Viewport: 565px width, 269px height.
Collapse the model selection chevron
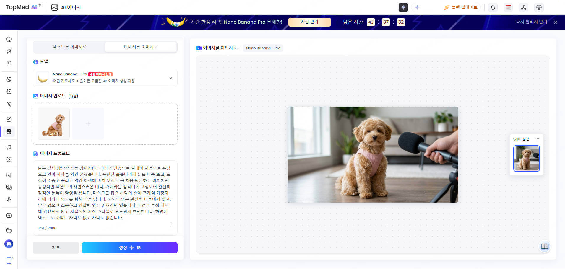point(171,78)
